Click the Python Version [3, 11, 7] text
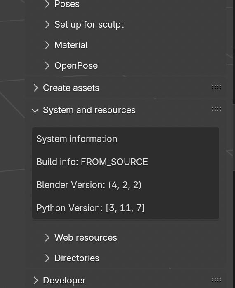Viewport: 235px width, 288px height. [90, 208]
